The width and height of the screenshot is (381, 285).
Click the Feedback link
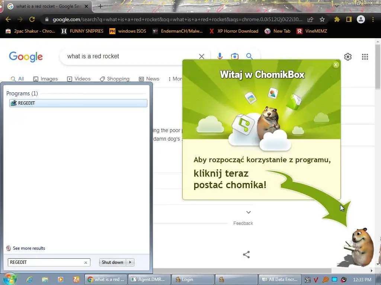[x=243, y=223]
